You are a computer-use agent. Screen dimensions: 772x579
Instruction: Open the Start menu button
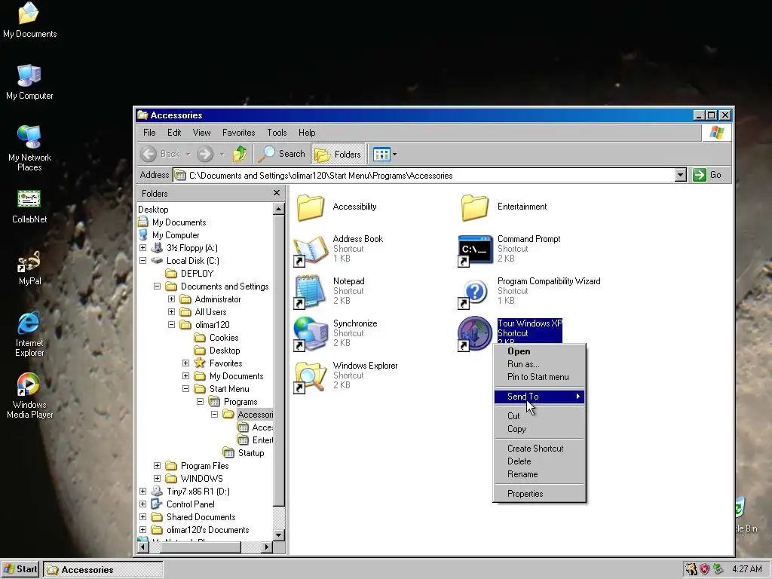pyautogui.click(x=20, y=570)
